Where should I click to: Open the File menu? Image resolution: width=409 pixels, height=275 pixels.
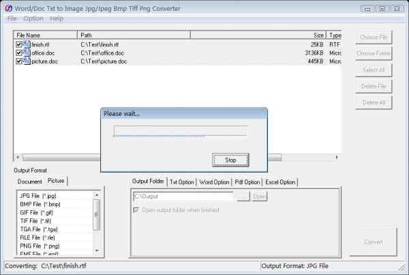point(12,18)
